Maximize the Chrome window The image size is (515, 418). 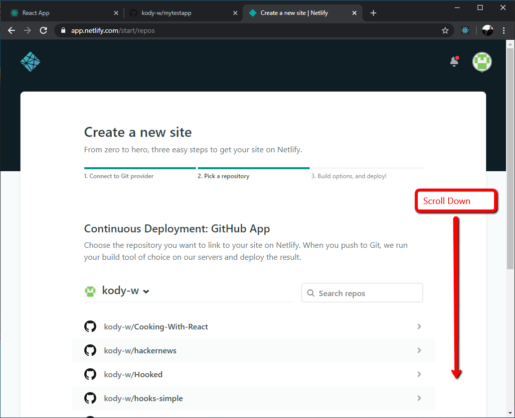pyautogui.click(x=480, y=7)
